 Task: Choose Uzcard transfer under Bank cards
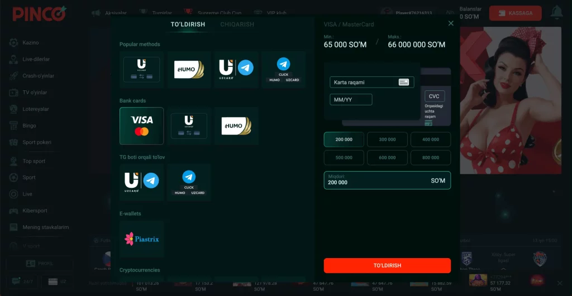tap(189, 126)
